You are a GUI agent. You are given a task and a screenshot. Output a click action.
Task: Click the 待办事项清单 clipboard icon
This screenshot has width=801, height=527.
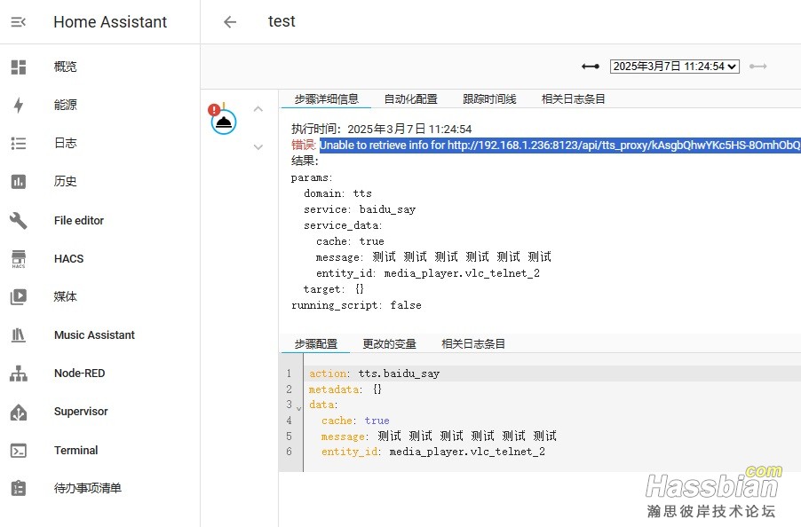pos(19,488)
